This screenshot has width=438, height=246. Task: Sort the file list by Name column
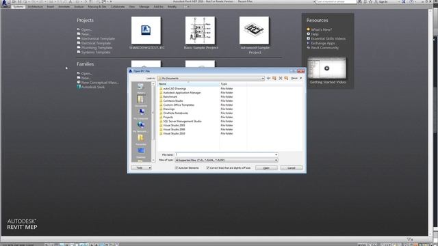tap(189, 83)
